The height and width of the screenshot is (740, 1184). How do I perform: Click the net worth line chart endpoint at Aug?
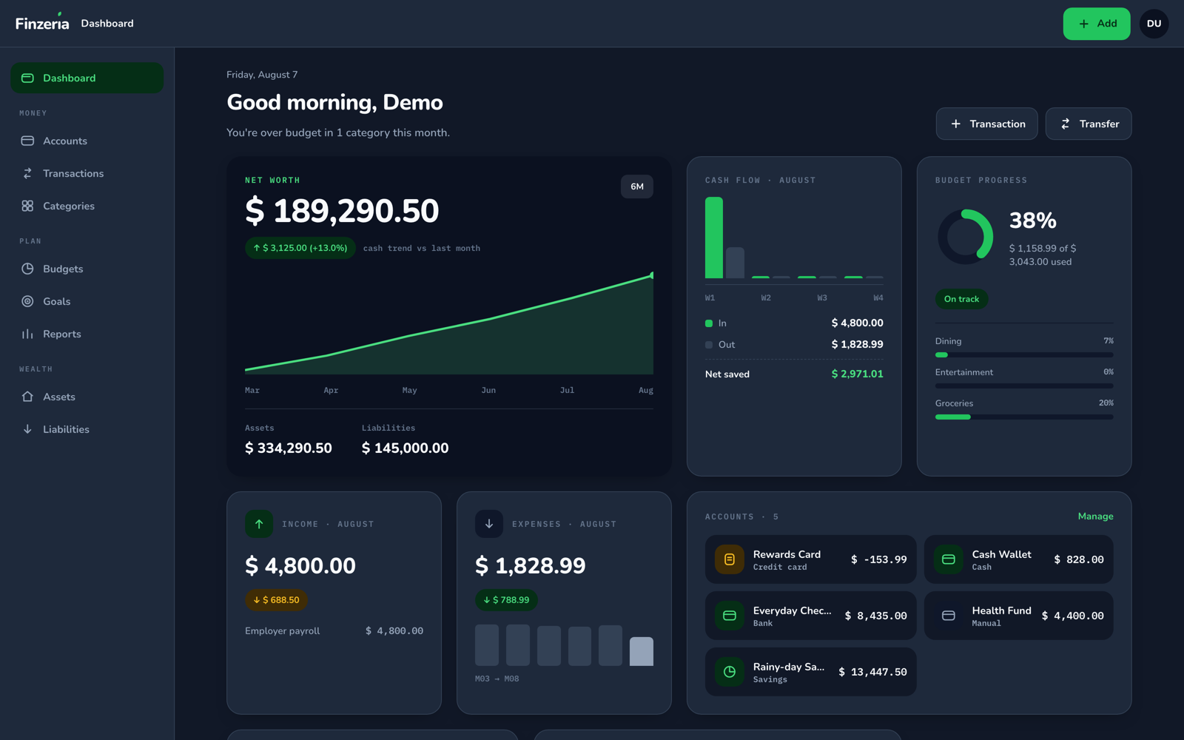coord(652,275)
